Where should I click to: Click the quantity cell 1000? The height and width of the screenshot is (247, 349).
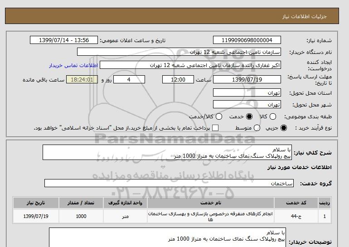coord(81,216)
